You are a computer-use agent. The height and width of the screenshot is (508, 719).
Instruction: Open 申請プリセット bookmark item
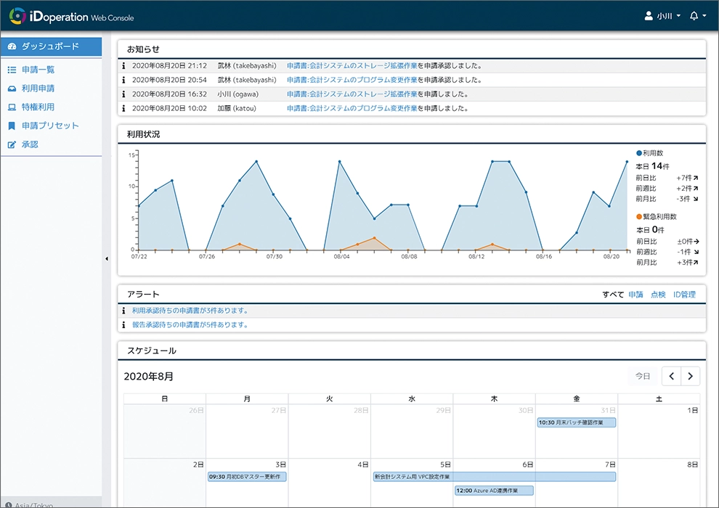coord(49,126)
